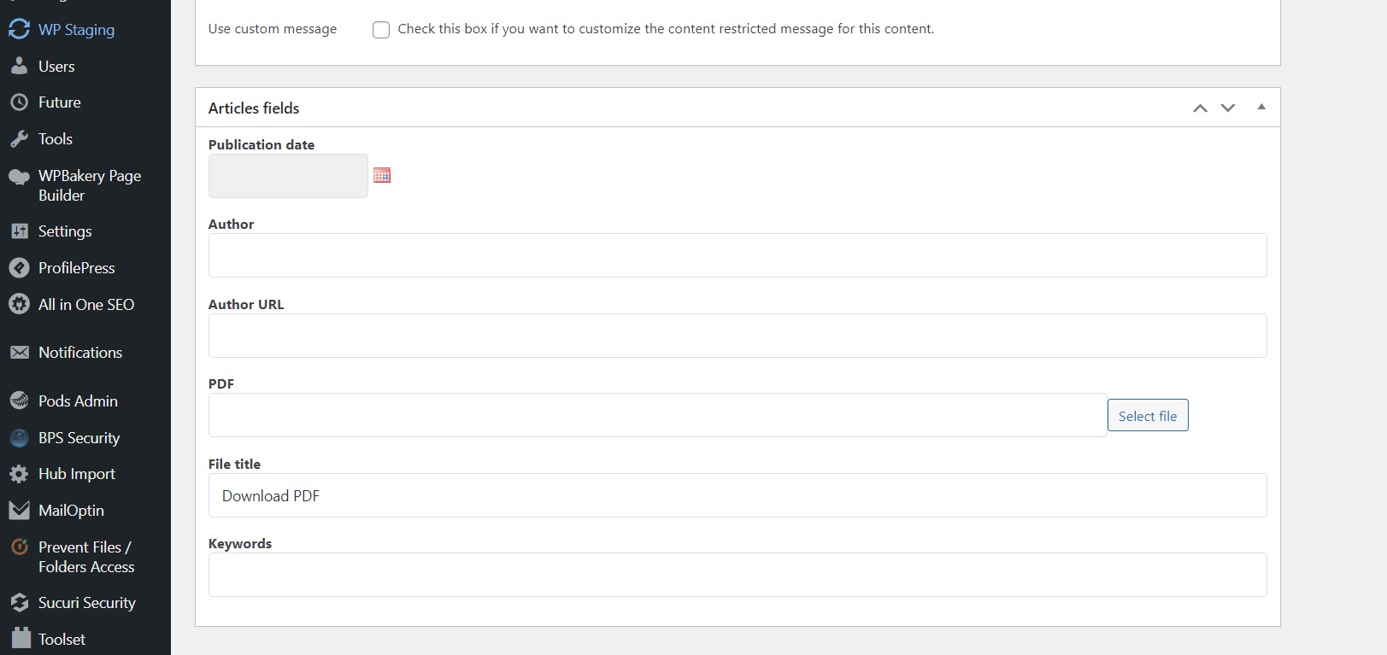
Task: Move Articles fields panel up
Action: pyautogui.click(x=1200, y=108)
